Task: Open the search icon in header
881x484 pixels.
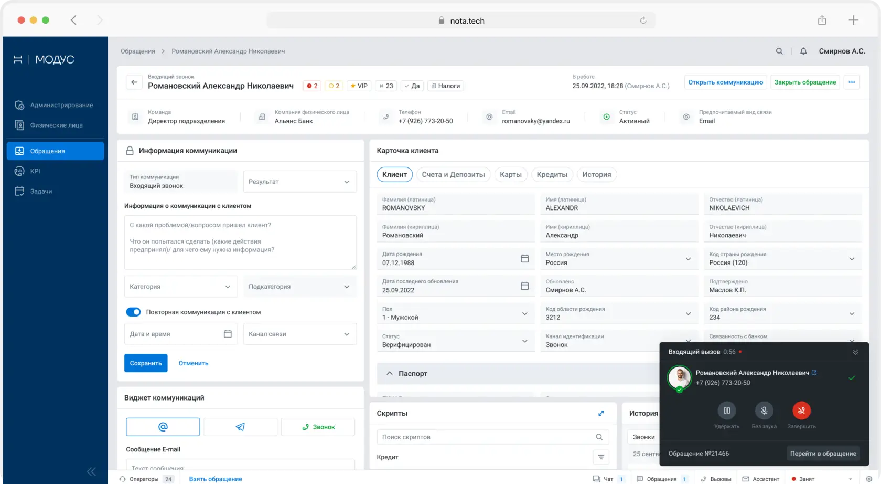Action: tap(779, 51)
